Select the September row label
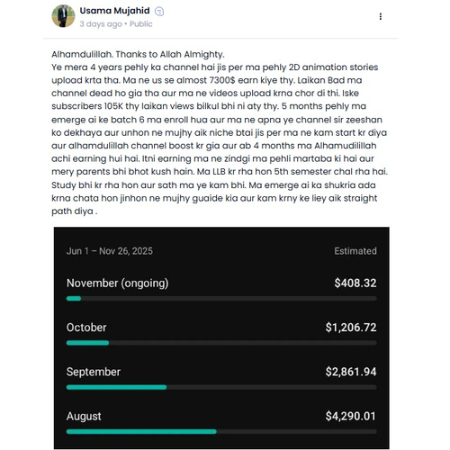This screenshot has width=450, height=450. [94, 372]
